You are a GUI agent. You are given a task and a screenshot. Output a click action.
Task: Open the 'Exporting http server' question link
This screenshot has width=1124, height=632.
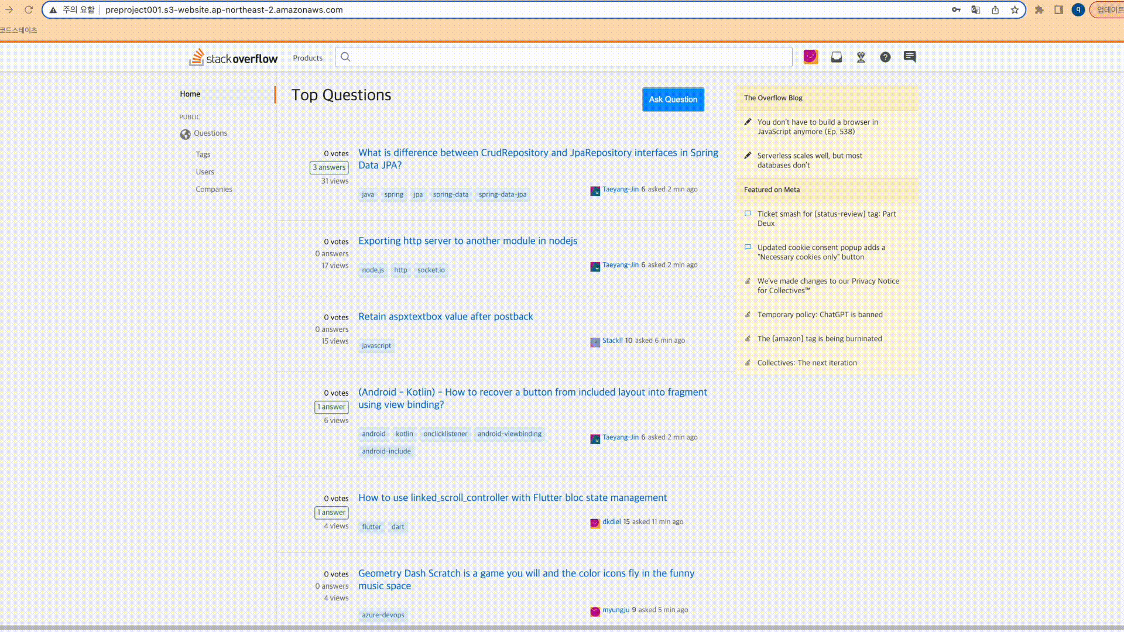point(468,241)
